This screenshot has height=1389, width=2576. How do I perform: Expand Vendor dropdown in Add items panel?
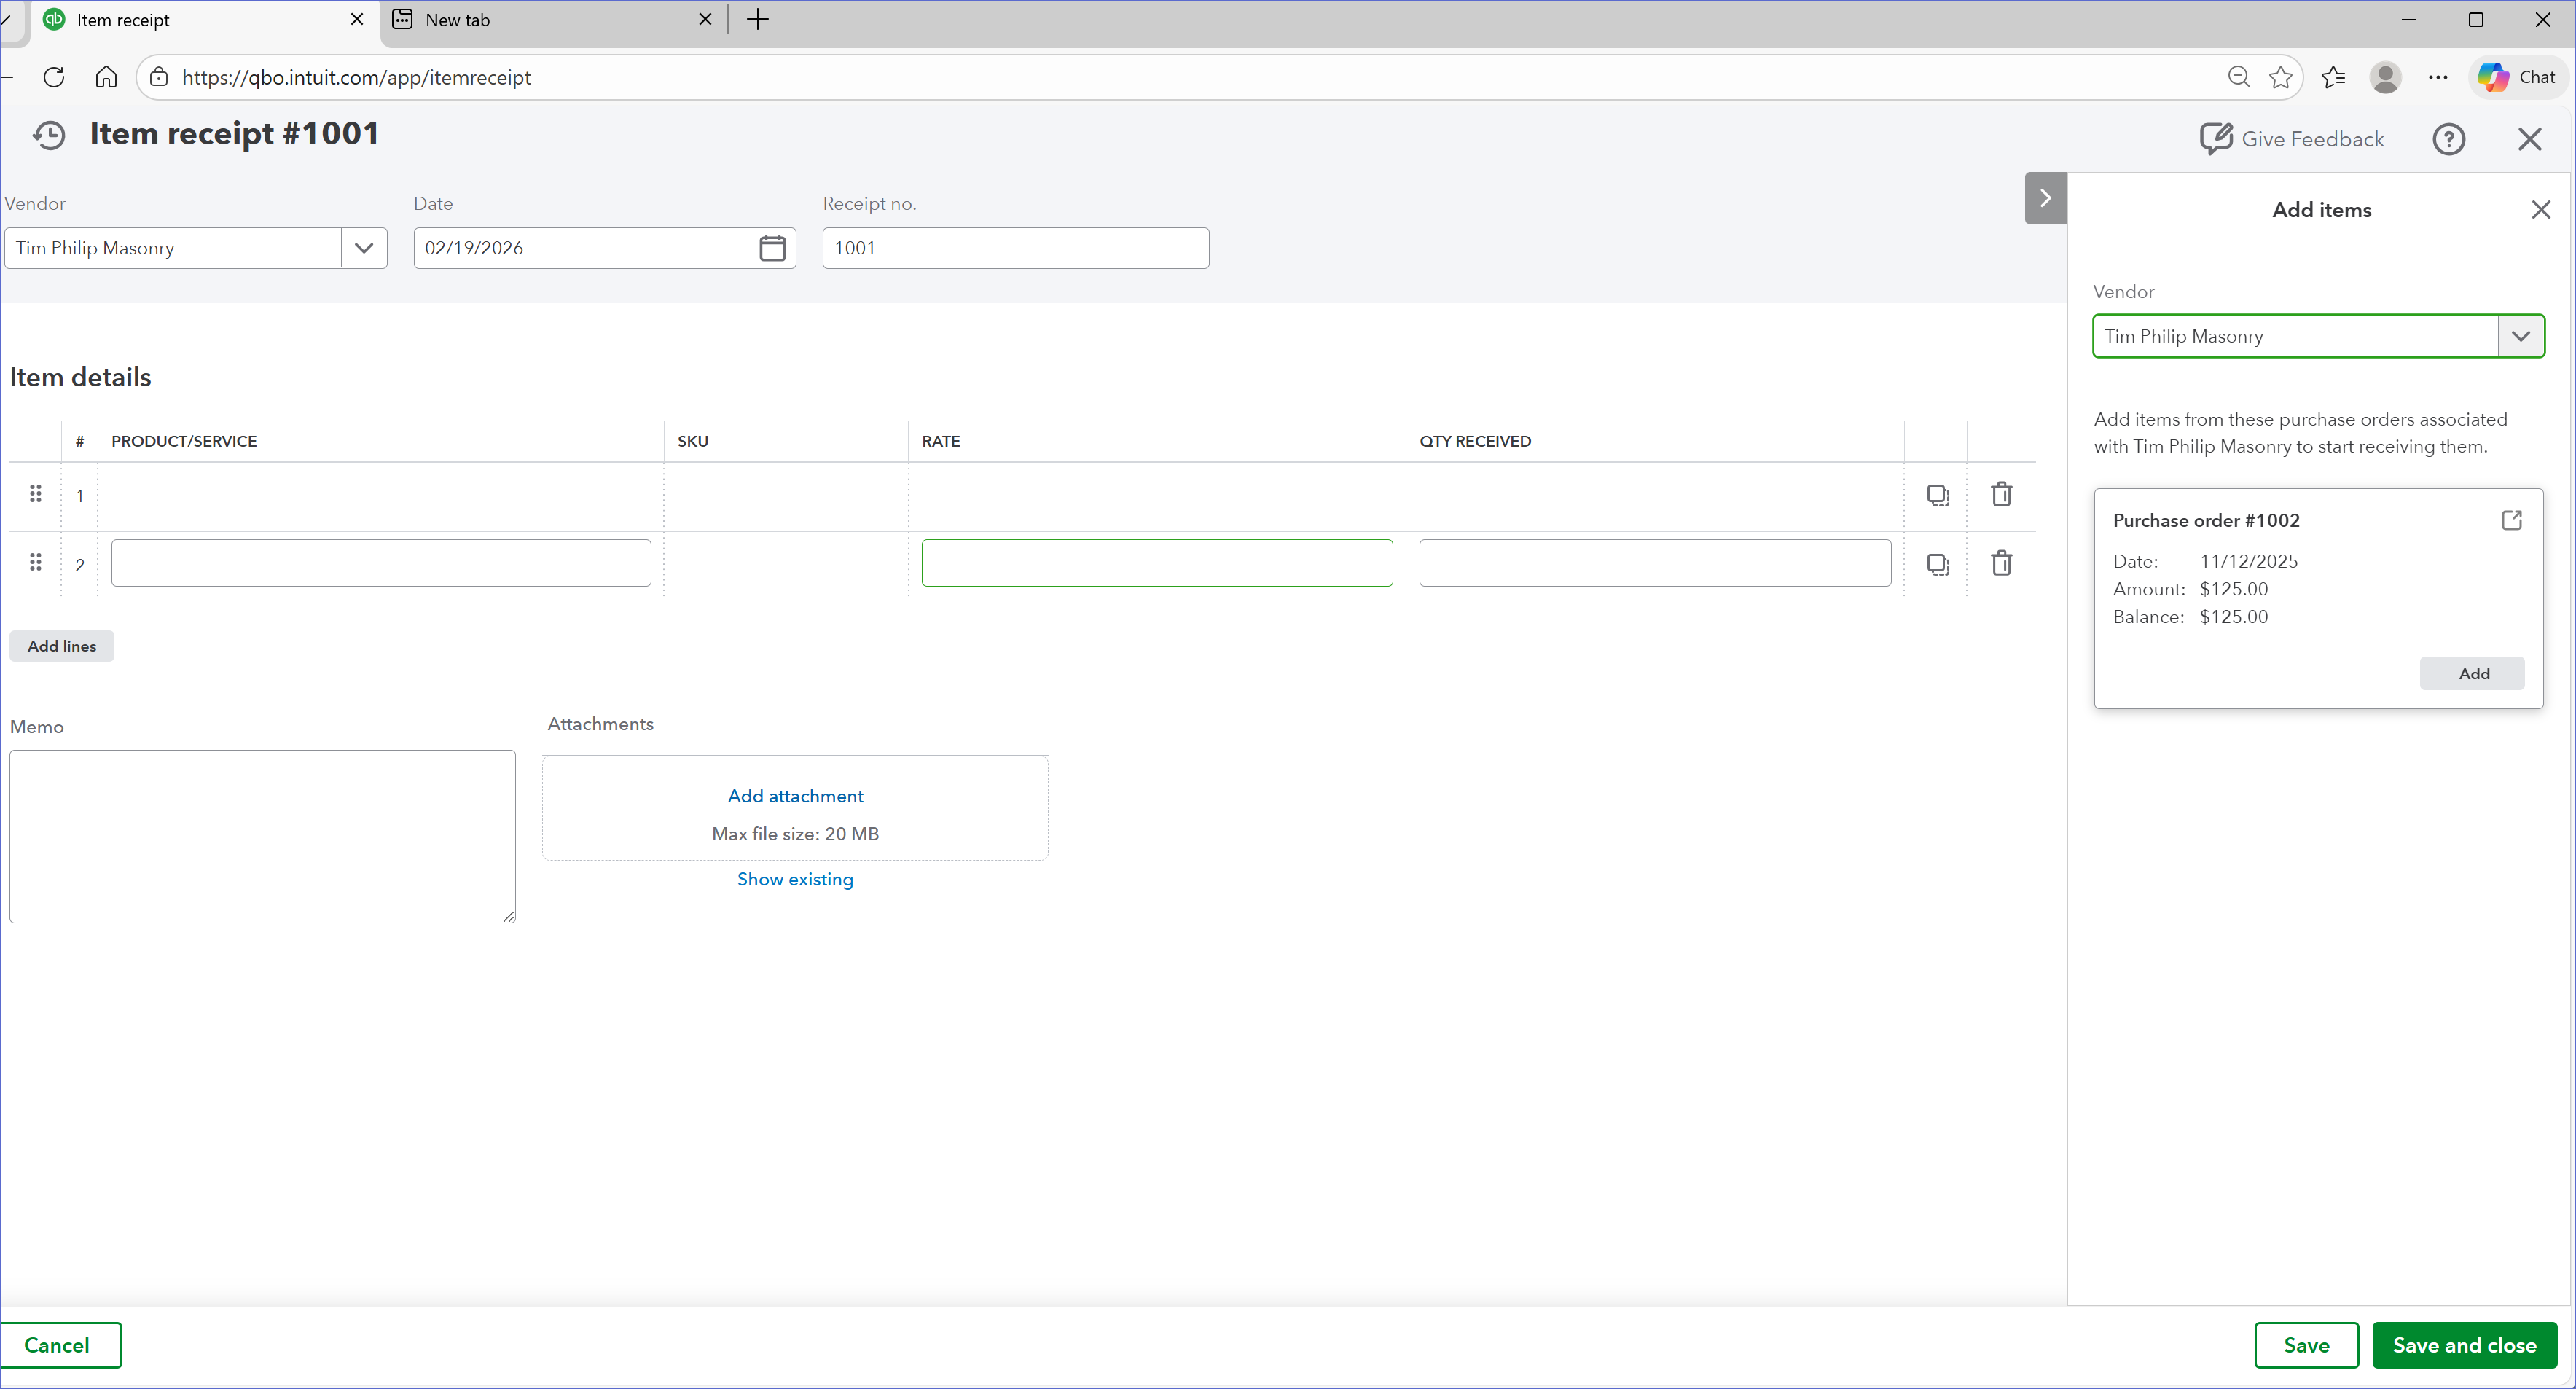(x=2520, y=336)
